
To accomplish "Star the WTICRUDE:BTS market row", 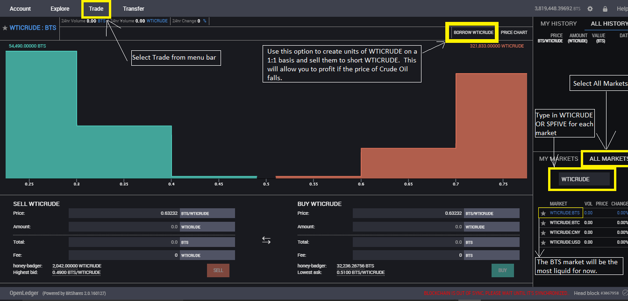I will tap(543, 213).
